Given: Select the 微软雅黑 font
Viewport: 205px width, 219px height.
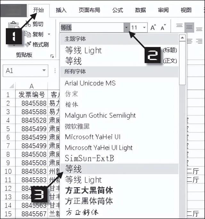Looking at the screenshot, I should click(x=119, y=126).
